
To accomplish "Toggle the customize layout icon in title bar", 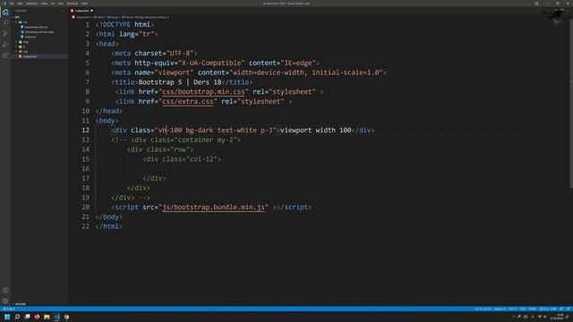I will 536,4.
